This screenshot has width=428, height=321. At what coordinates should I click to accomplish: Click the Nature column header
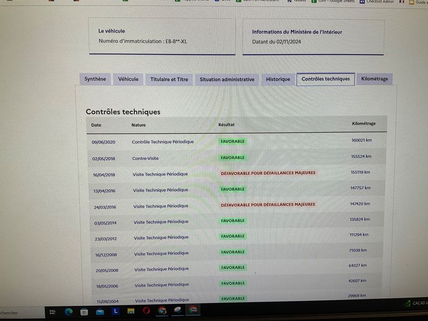(x=139, y=125)
